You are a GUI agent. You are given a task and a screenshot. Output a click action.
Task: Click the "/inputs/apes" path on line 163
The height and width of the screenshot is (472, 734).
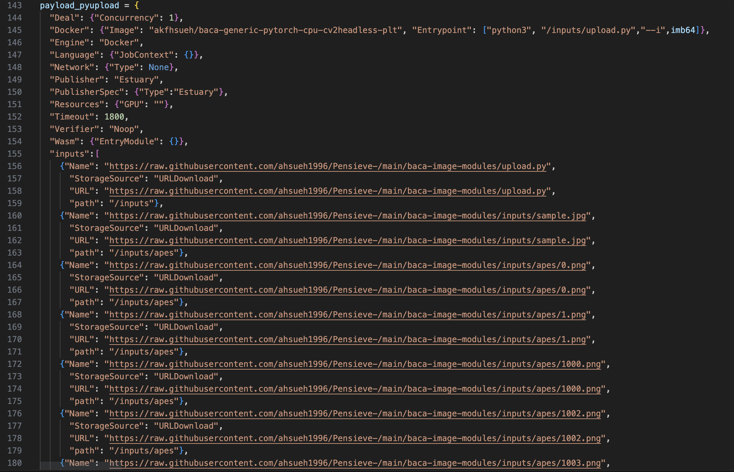click(144, 253)
